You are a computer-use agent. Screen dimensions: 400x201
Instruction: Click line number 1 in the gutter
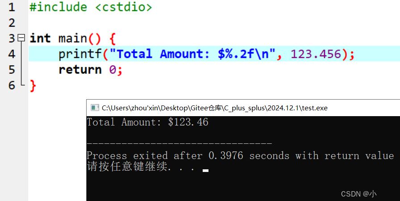click(12, 7)
